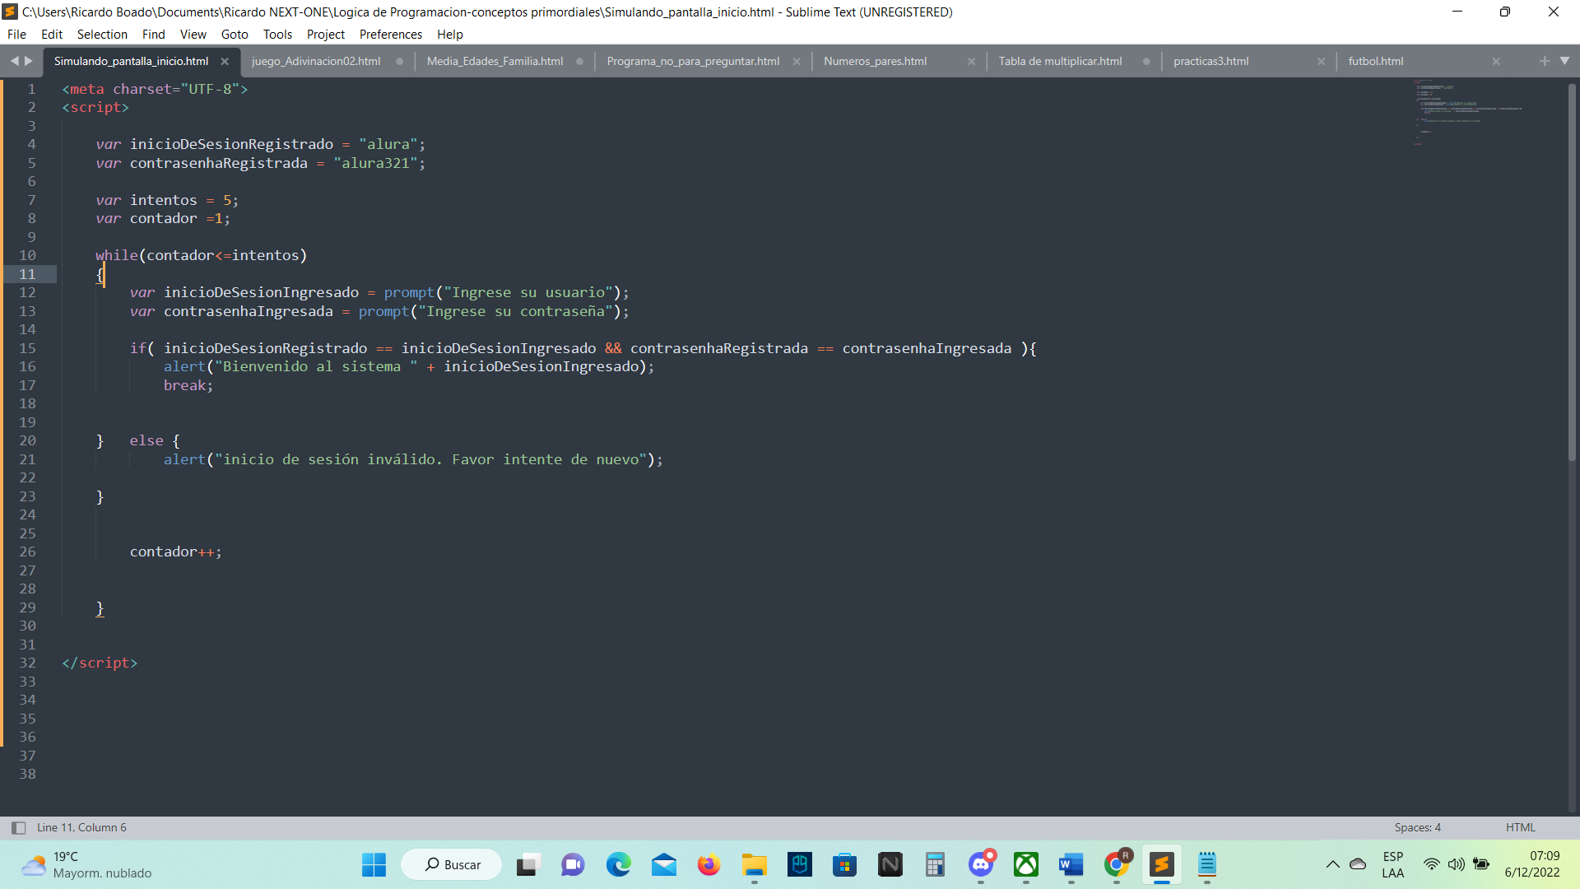This screenshot has height=889, width=1580.
Task: Open the Xbox app from taskbar
Action: [x=1026, y=864]
